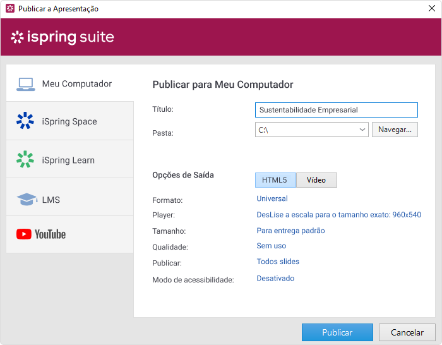Open the Sem uso quality link
The width and height of the screenshot is (442, 345).
pos(271,246)
